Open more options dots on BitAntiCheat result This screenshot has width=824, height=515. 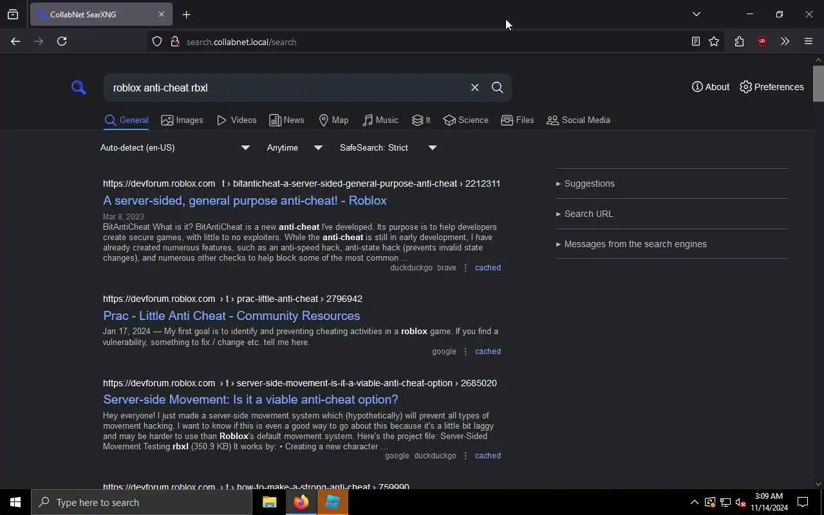[x=465, y=268]
